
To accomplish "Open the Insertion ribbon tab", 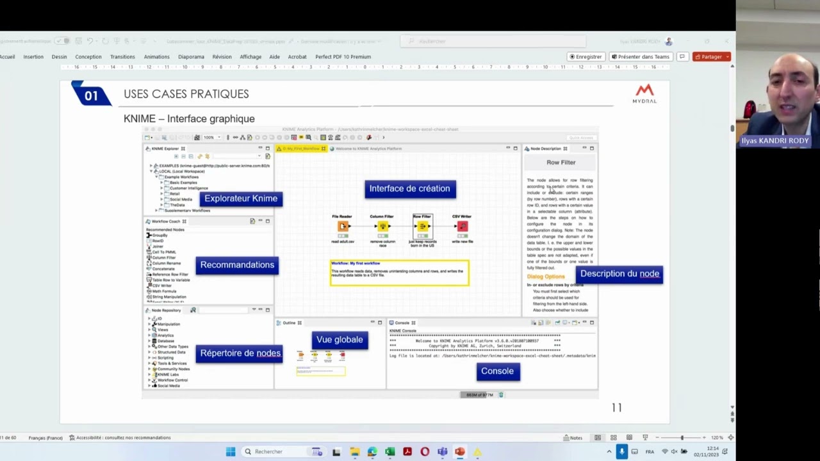I will [33, 56].
